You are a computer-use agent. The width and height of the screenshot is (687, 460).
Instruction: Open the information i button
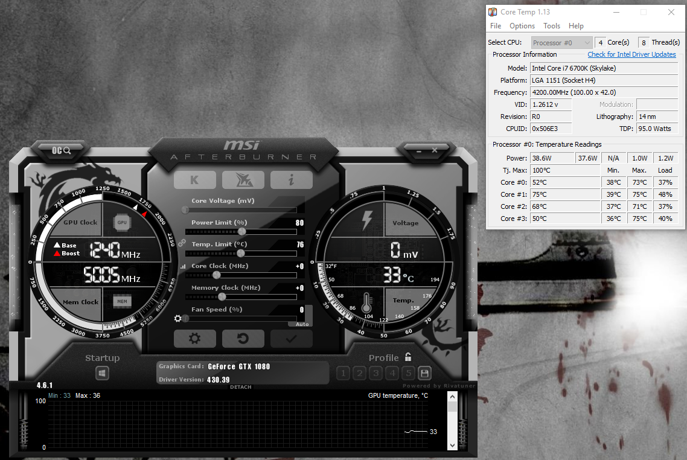pyautogui.click(x=292, y=180)
